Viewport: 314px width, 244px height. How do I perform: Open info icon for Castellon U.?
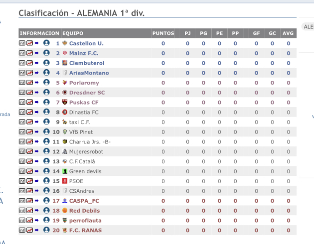[x=22, y=43]
